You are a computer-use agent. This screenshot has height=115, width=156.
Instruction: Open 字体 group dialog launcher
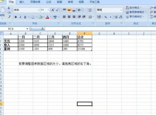[x=58, y=23]
